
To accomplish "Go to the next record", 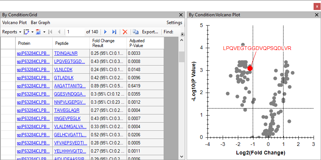I will click(x=106, y=32).
